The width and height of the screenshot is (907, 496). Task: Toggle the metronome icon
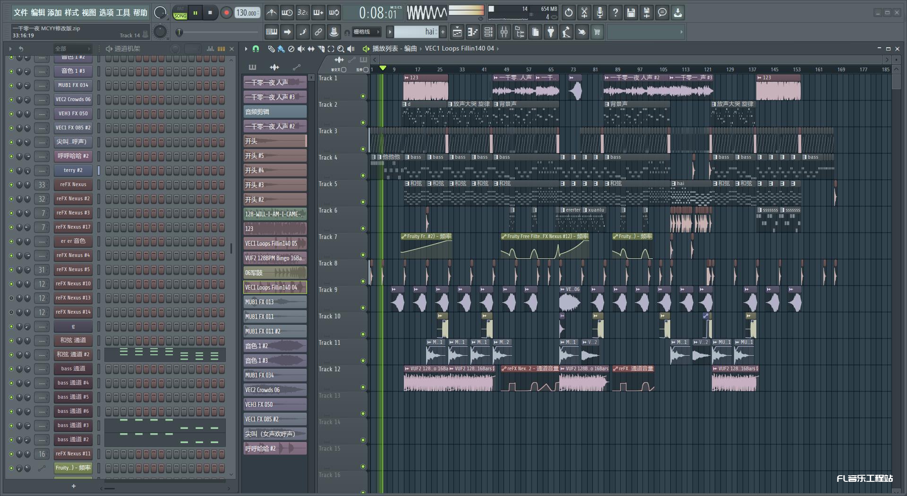(271, 13)
